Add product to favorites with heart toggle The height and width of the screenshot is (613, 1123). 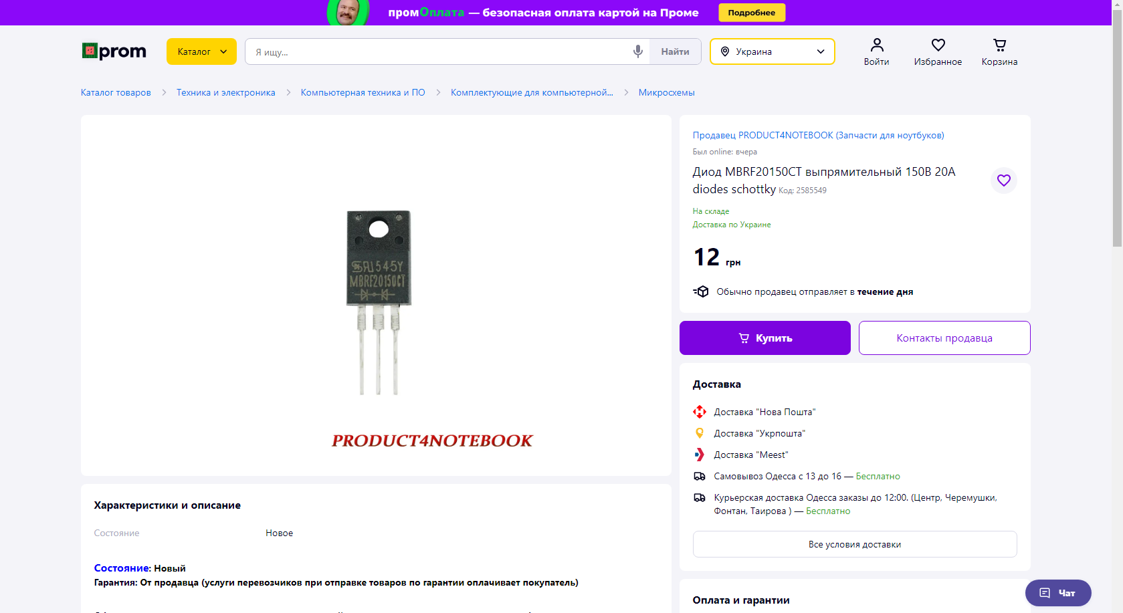pyautogui.click(x=1003, y=180)
